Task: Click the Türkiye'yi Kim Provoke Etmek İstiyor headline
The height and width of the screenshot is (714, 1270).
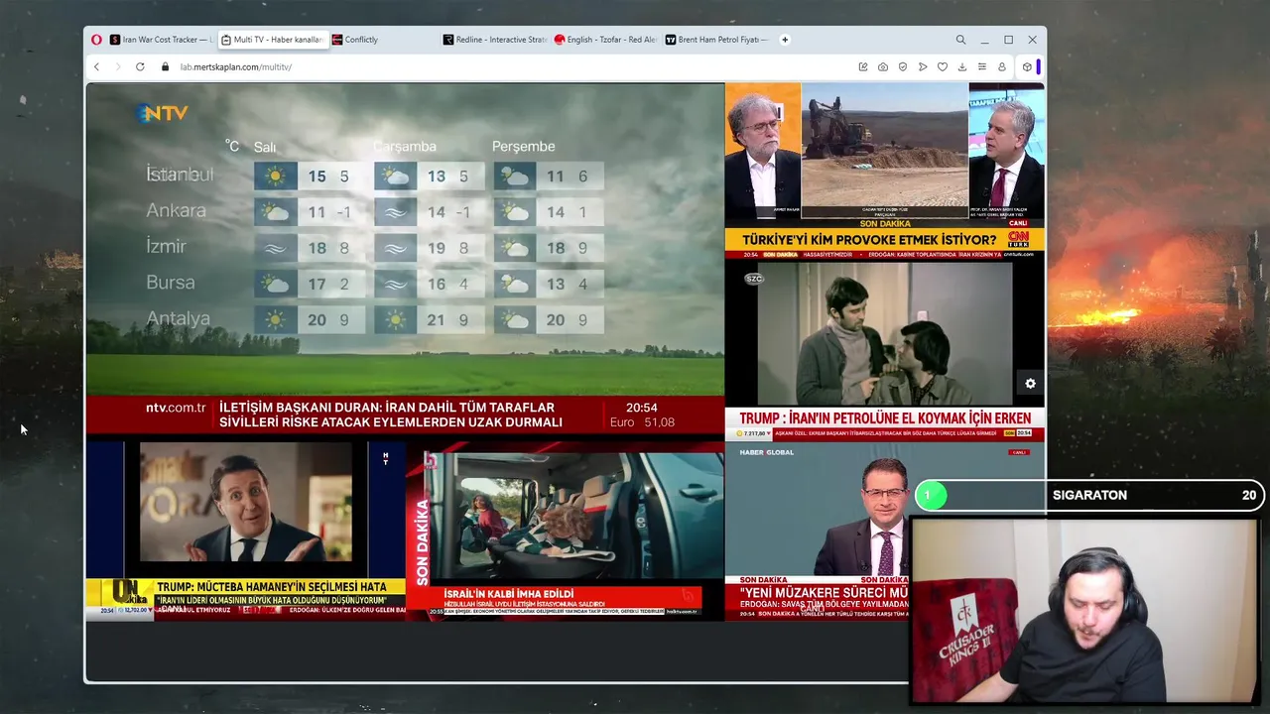Action: coord(869,240)
